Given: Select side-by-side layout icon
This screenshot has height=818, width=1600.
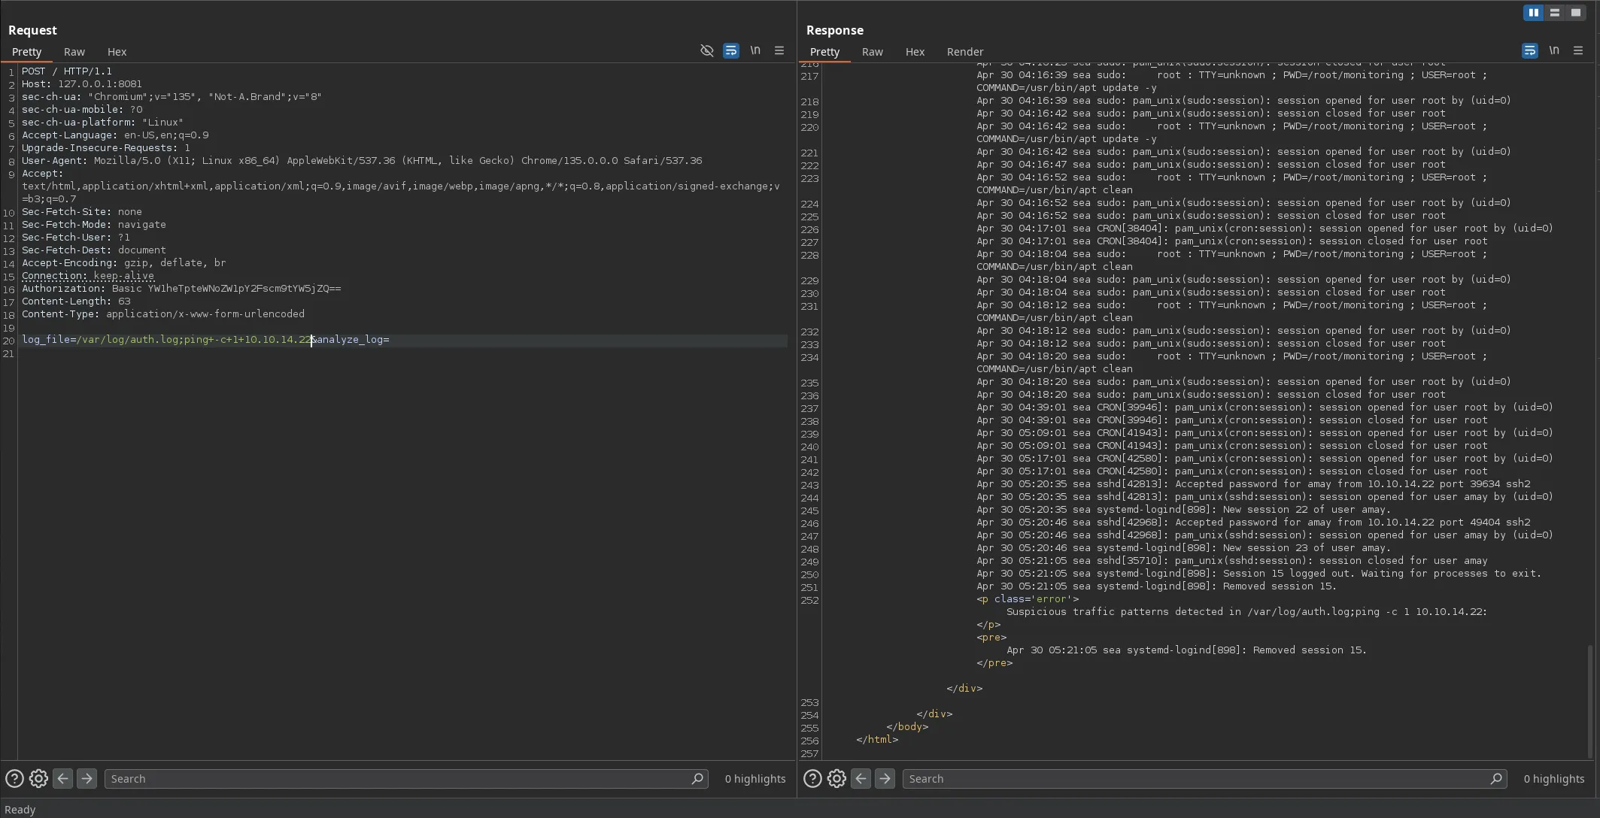Looking at the screenshot, I should point(1533,13).
